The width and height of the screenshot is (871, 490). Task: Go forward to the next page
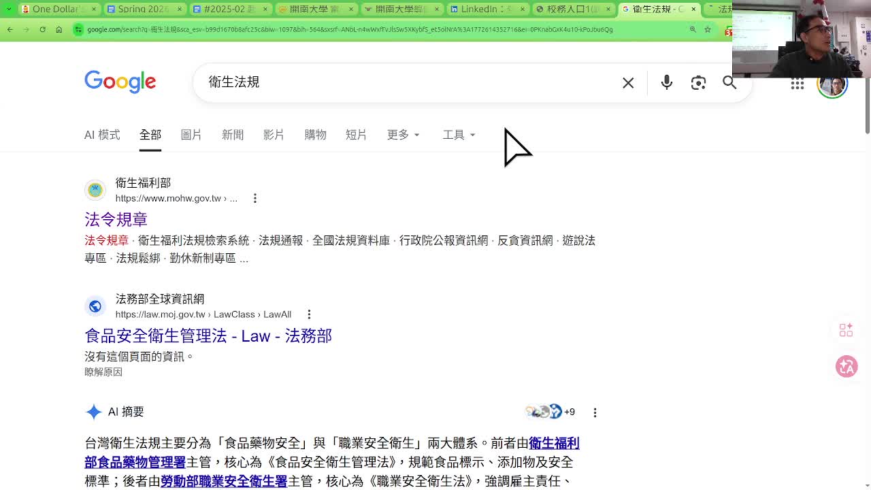tap(26, 29)
